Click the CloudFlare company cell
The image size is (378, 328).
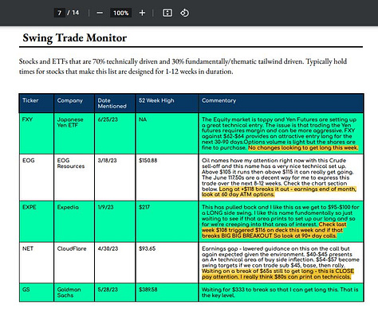(74, 263)
